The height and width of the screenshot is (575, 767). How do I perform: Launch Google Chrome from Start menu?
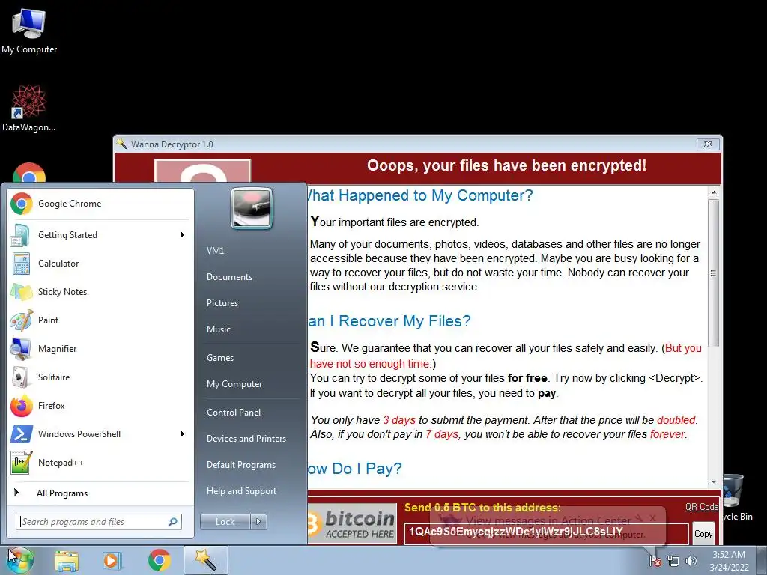(100, 204)
